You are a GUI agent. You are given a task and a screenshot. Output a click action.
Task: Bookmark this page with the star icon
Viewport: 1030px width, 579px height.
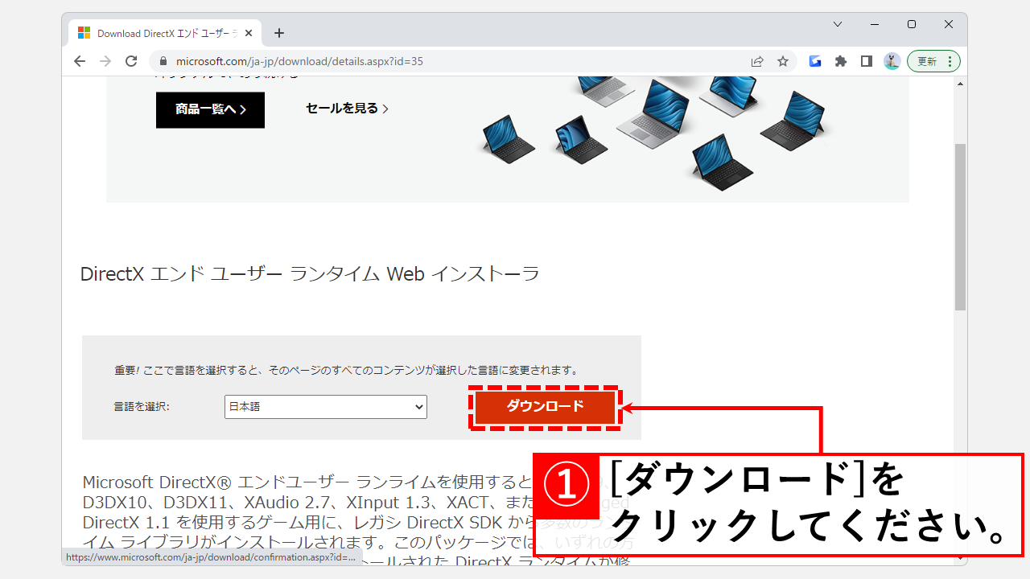tap(782, 61)
